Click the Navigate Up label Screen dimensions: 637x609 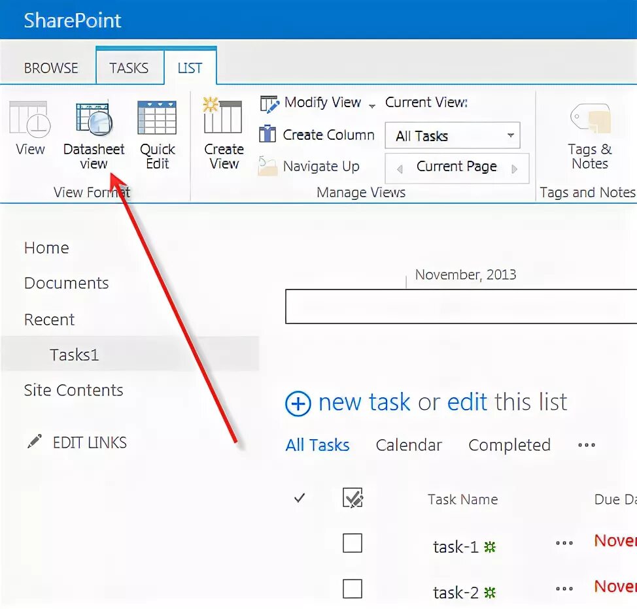point(321,166)
